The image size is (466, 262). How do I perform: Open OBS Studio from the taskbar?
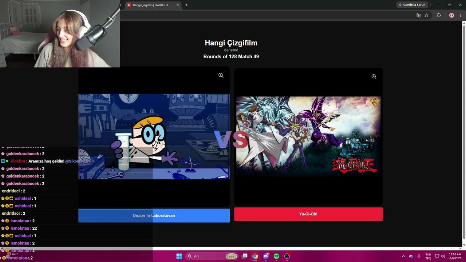[287, 256]
